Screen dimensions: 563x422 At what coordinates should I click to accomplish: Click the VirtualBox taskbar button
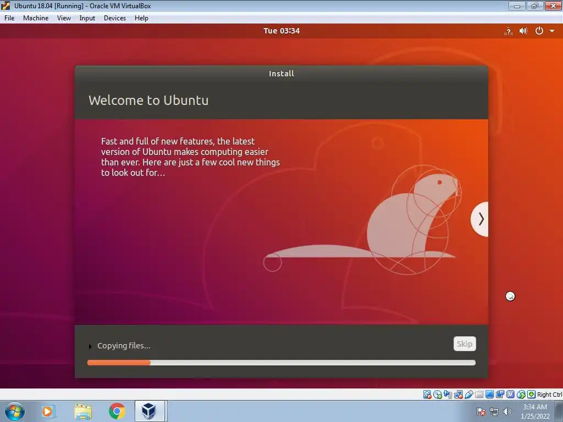150,411
